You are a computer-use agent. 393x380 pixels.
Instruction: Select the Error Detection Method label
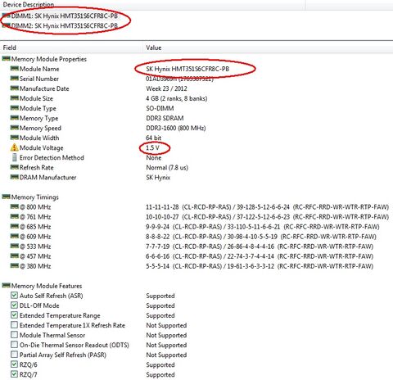52,157
